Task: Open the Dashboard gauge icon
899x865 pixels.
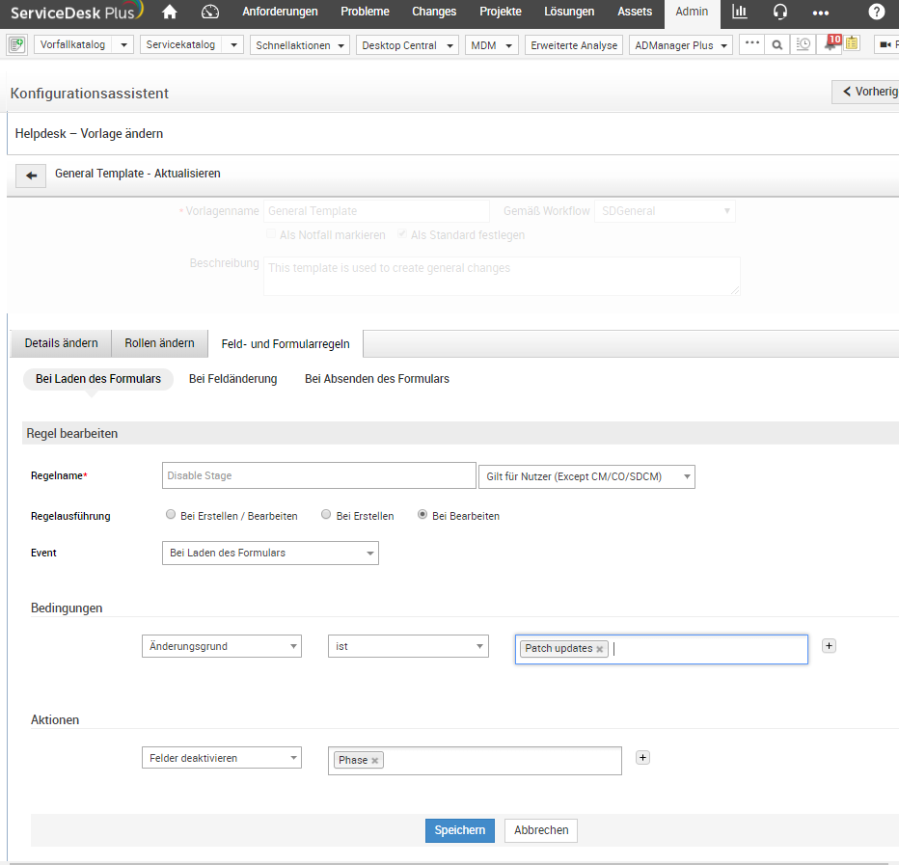Action: pos(210,12)
